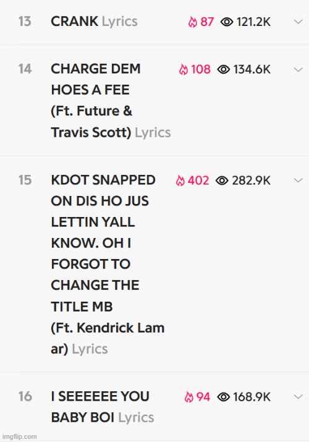Click the imgflip.com watermark
Screen dimensions: 309x442
coord(19,436)
